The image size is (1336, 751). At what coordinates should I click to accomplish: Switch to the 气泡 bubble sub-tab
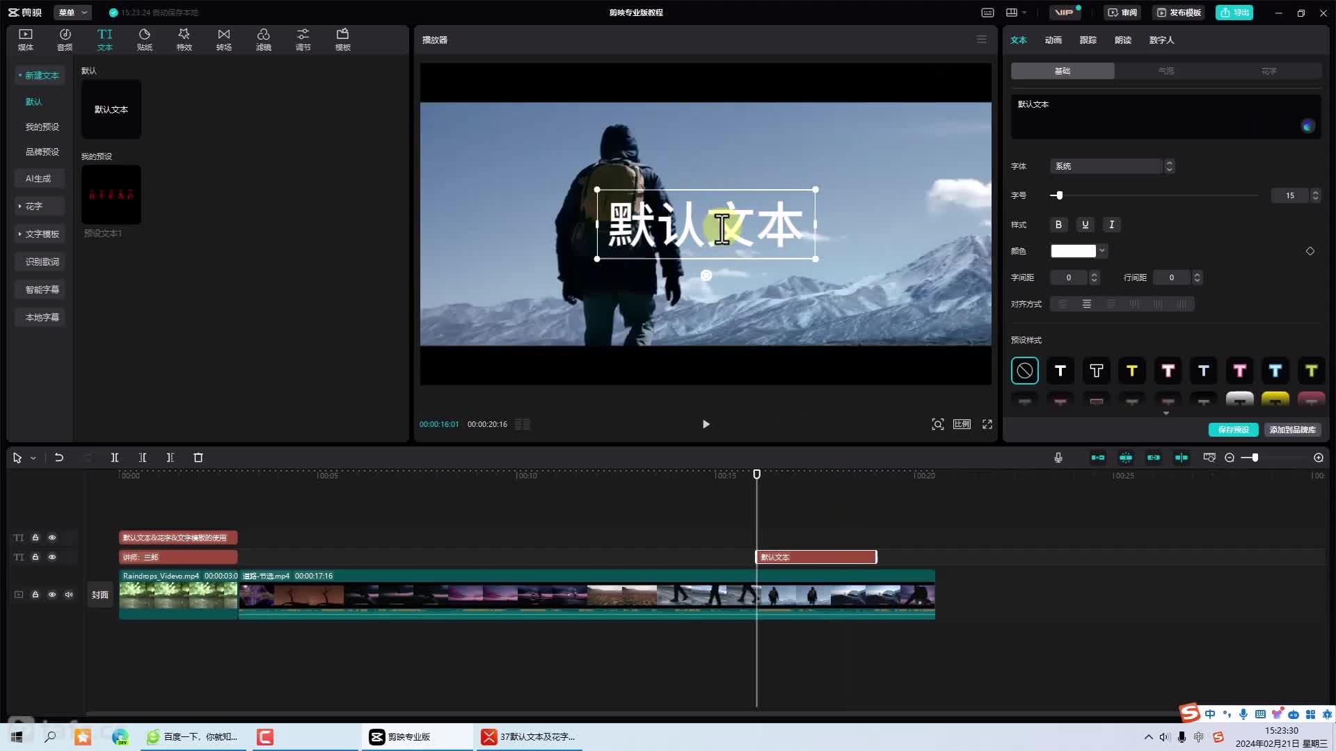tap(1166, 71)
